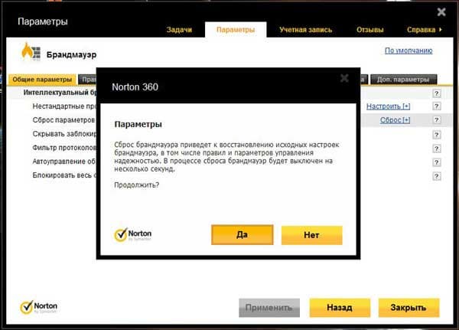Image resolution: width=459 pixels, height=330 pixels.
Task: Open help icon for Блокировать весь row
Action: click(x=437, y=176)
